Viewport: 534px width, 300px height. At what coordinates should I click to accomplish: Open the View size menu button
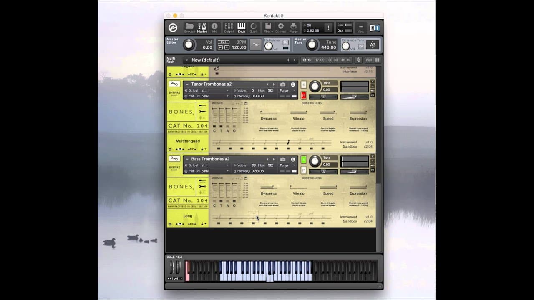coord(361,28)
